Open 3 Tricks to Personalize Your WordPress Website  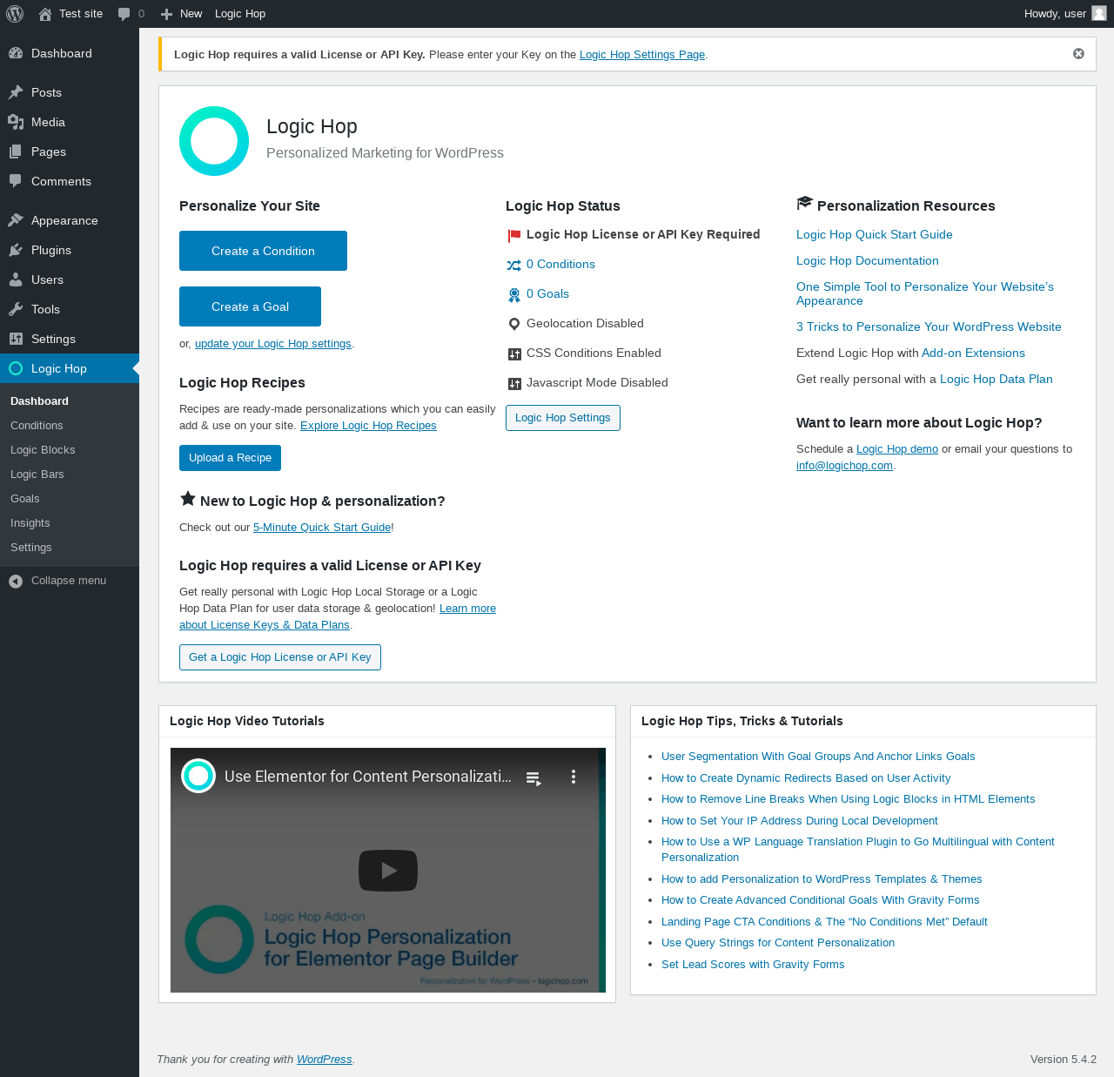(x=929, y=327)
